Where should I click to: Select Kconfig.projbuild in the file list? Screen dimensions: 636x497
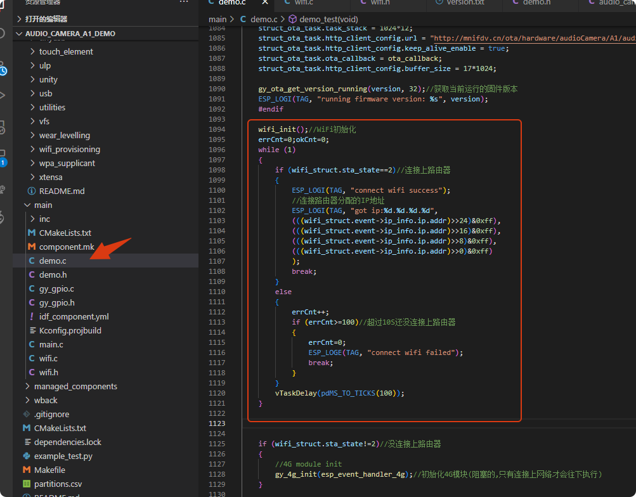tap(70, 330)
